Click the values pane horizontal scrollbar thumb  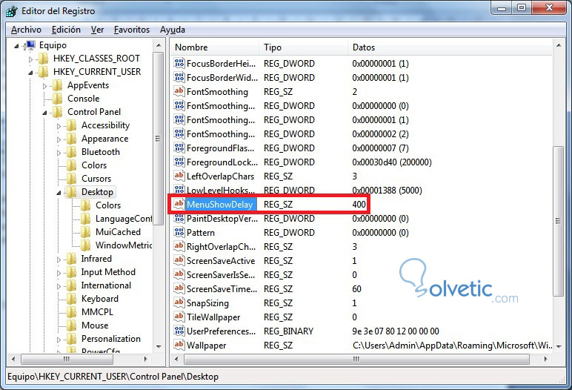tap(357, 359)
